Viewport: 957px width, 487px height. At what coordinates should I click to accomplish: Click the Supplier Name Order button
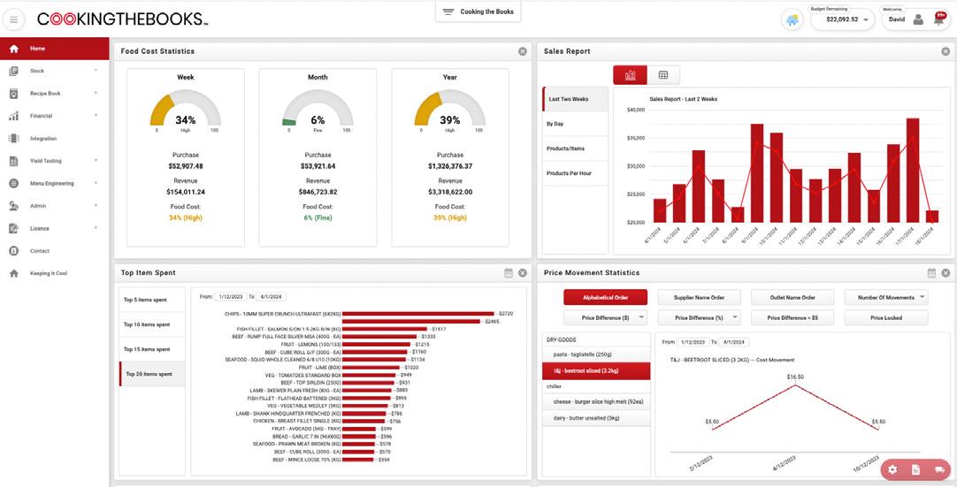(x=699, y=297)
